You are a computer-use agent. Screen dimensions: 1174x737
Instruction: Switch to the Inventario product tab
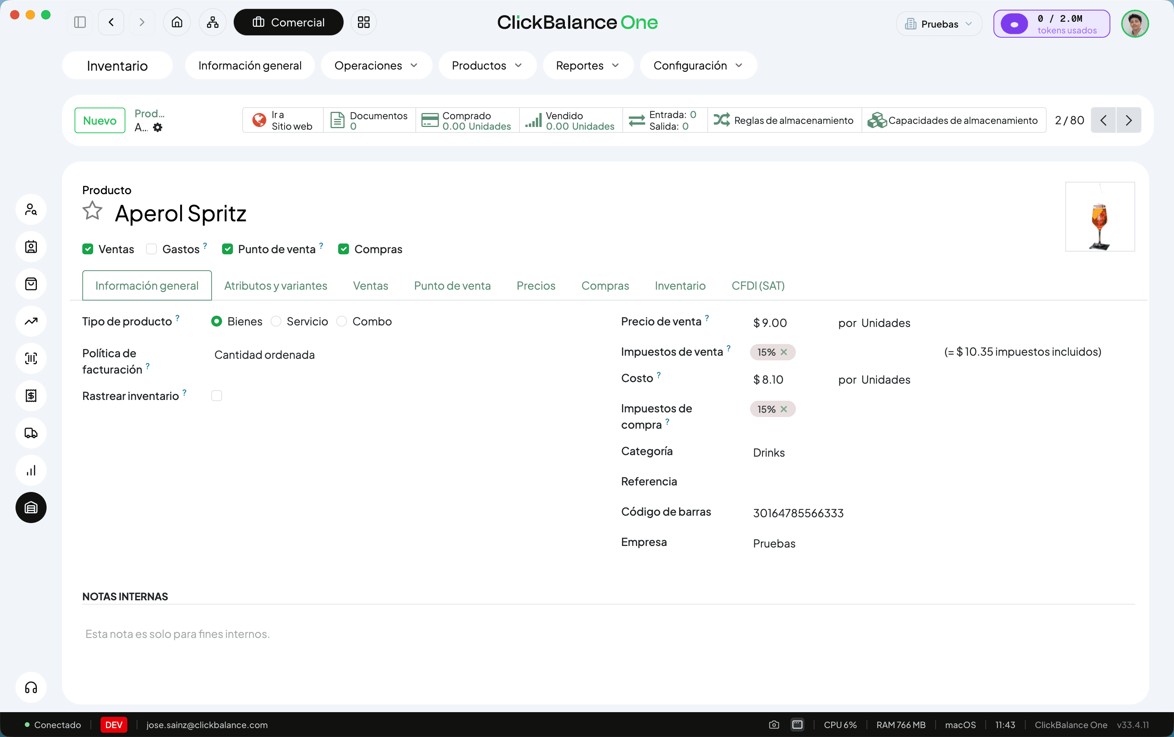(680, 286)
